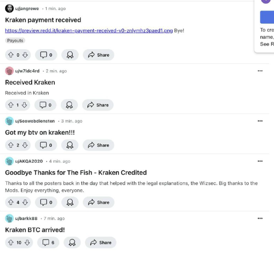Visit u/jangrewe profile avatar
Screen dimensions: 274x254
coord(9,8)
